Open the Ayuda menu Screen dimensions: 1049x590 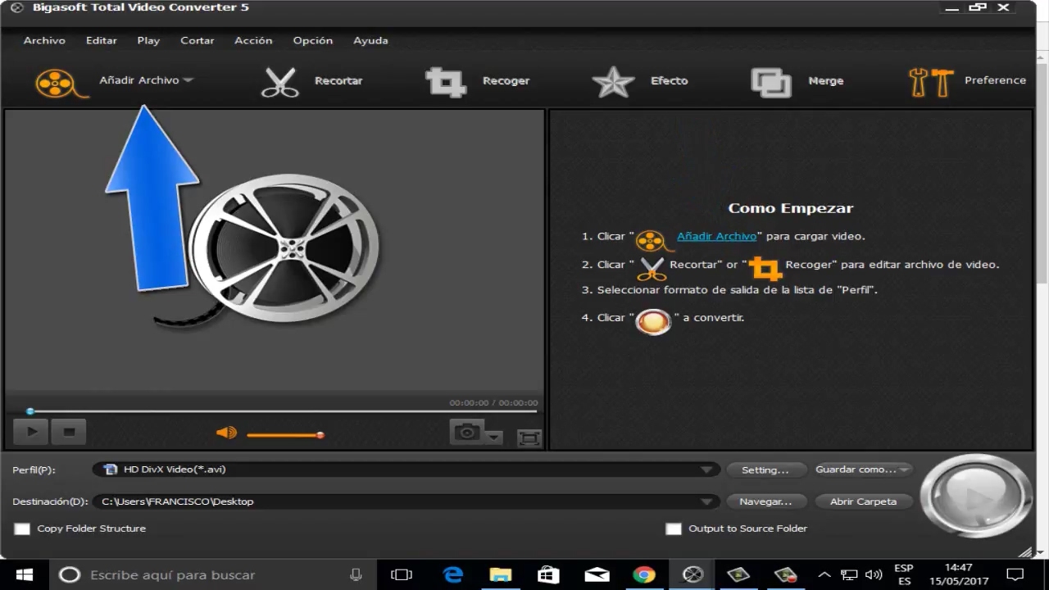[370, 40]
